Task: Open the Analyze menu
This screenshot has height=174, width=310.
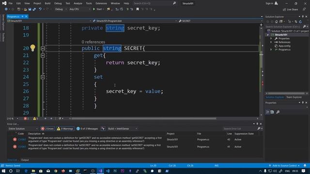Action: (x=78, y=3)
